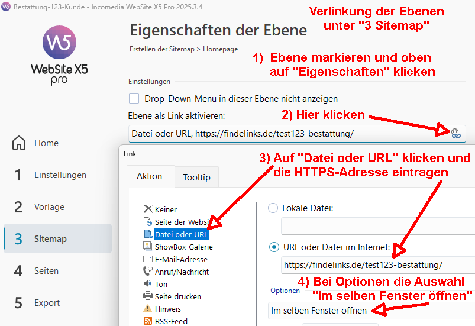Image resolution: width=475 pixels, height=326 pixels.
Task: Go to Home in sidebar
Action: 46,143
